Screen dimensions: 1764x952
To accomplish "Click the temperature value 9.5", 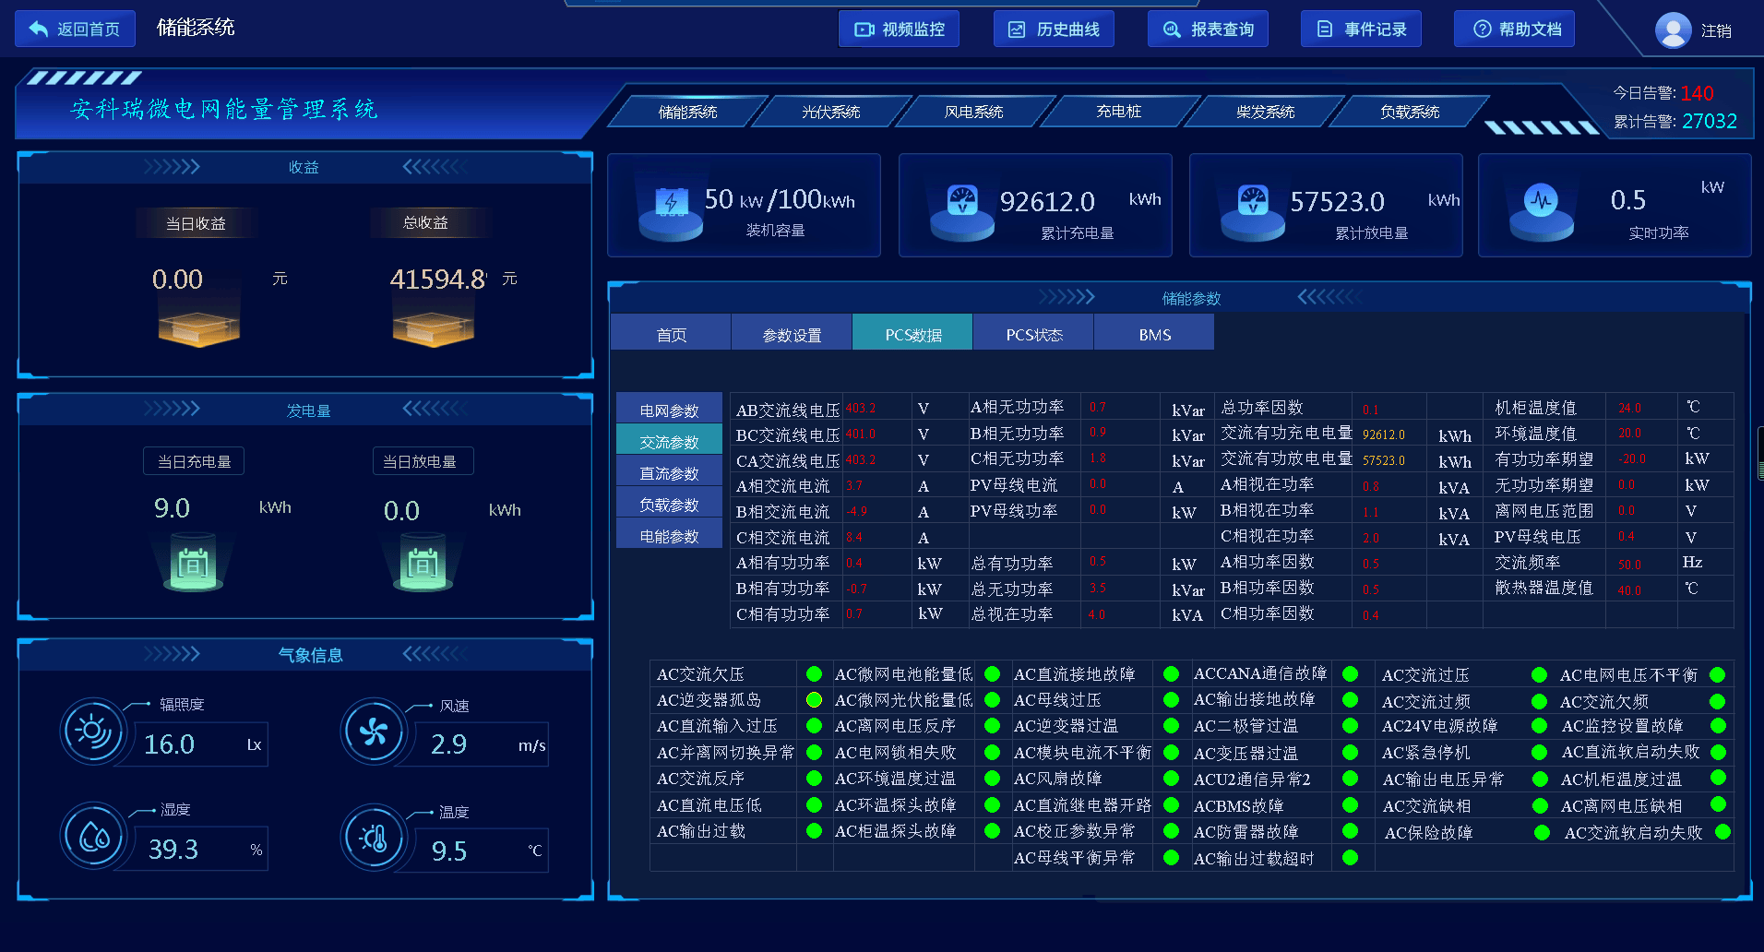I will click(449, 851).
